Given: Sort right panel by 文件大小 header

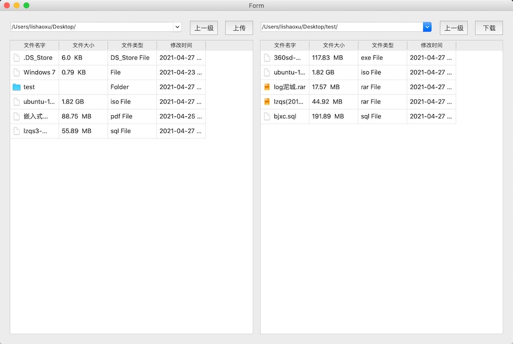Looking at the screenshot, I should pyautogui.click(x=334, y=46).
